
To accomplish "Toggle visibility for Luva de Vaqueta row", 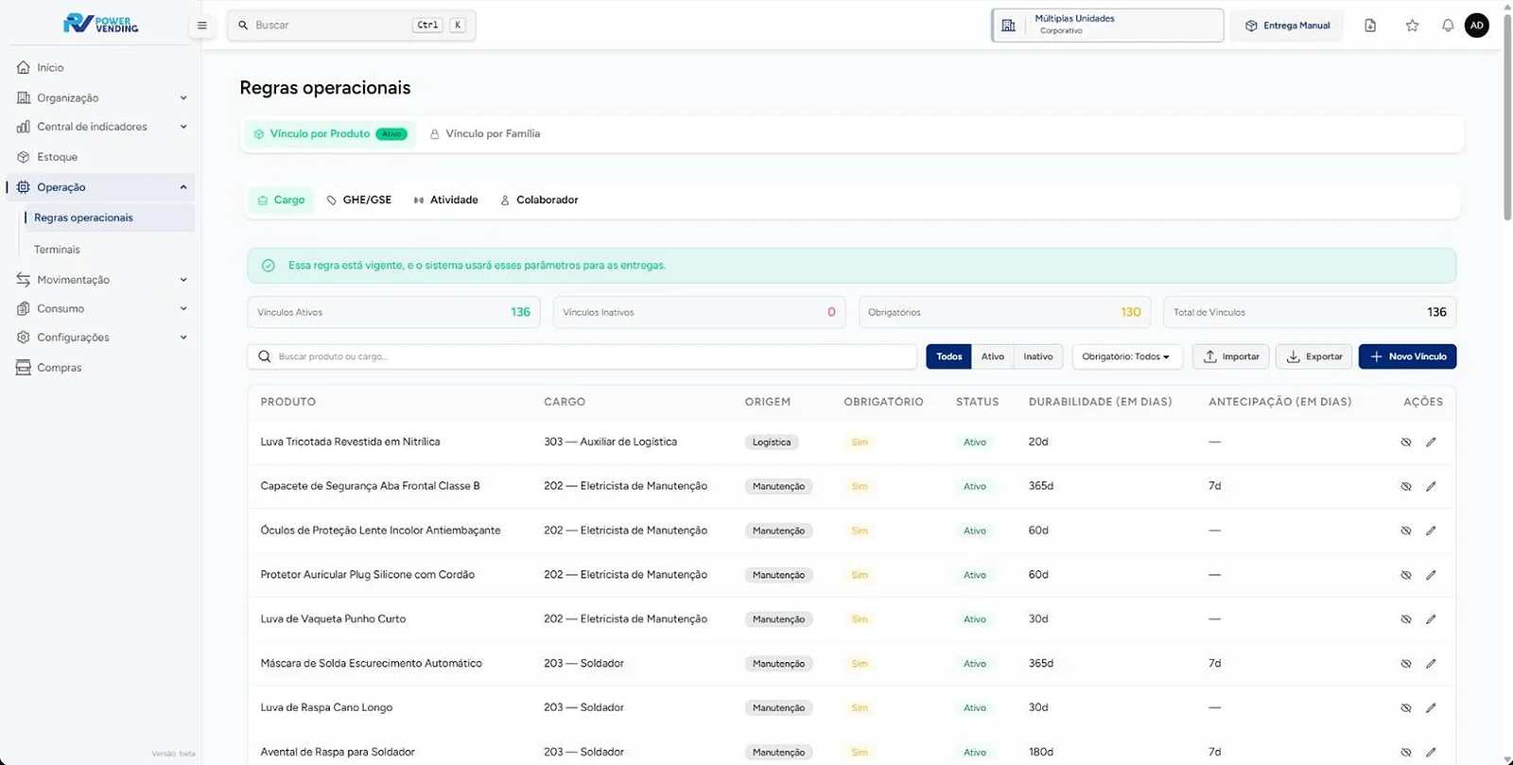I will tap(1406, 619).
